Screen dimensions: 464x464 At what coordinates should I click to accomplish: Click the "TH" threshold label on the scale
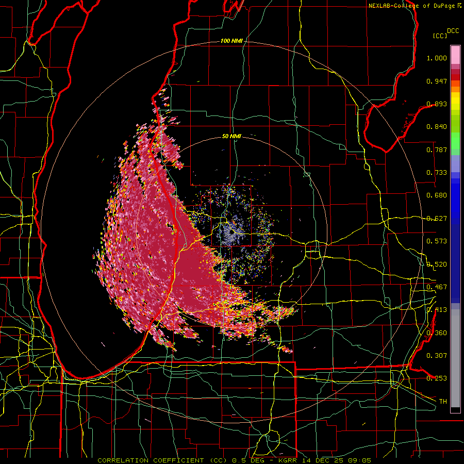pyautogui.click(x=443, y=402)
